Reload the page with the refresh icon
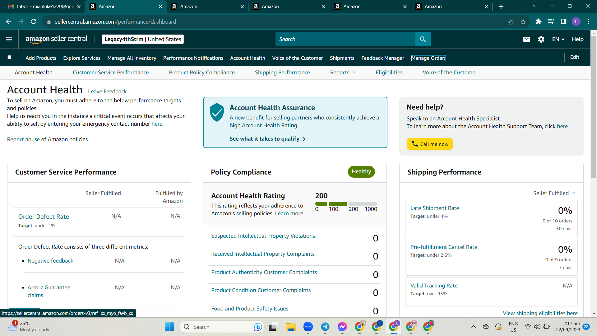Screen dimensions: 597x336 (x=34, y=21)
